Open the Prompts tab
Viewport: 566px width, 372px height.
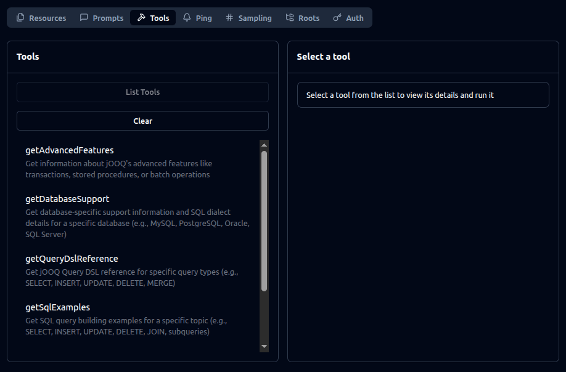click(102, 18)
